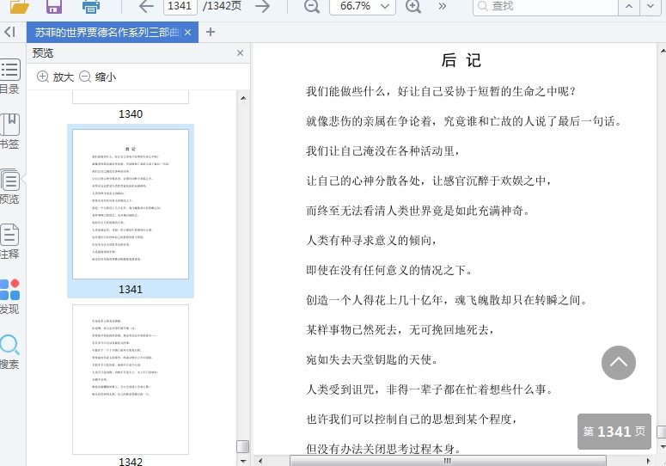
Task: Open the 目录 table of contents panel
Action: (x=10, y=77)
